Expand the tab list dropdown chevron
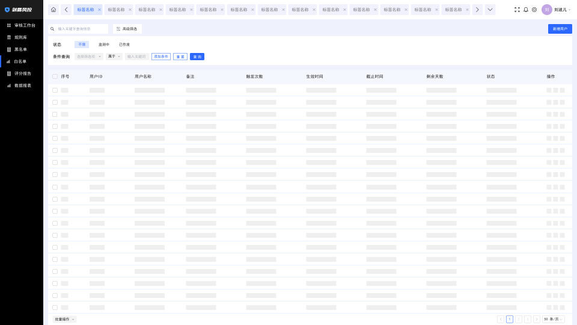Image resolution: width=577 pixels, height=325 pixels. [x=490, y=10]
